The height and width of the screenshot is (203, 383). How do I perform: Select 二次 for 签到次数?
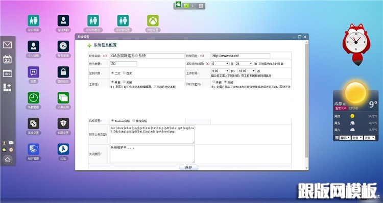pos(112,73)
